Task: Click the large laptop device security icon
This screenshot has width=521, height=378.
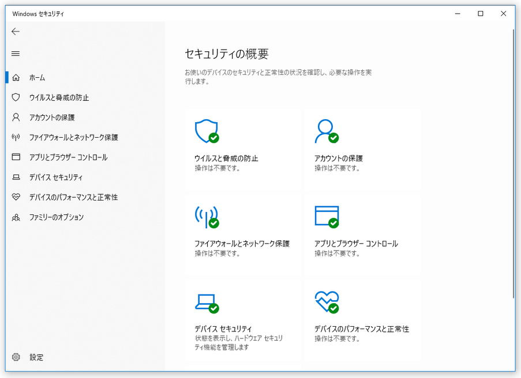Action: (x=207, y=303)
